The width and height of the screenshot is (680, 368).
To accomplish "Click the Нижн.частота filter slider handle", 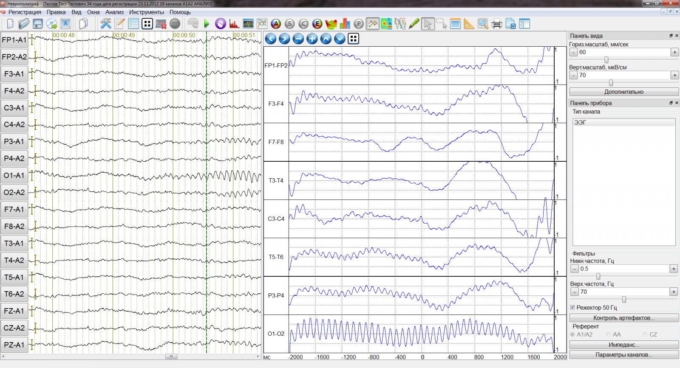I will click(598, 277).
